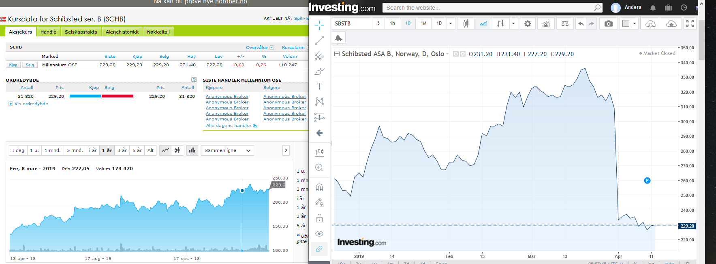Select the 1h interval
This screenshot has height=264, width=716.
point(393,23)
